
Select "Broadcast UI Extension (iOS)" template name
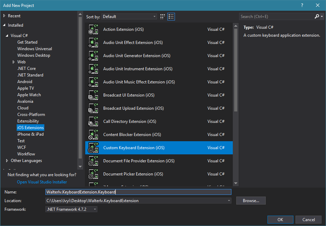[129, 95]
